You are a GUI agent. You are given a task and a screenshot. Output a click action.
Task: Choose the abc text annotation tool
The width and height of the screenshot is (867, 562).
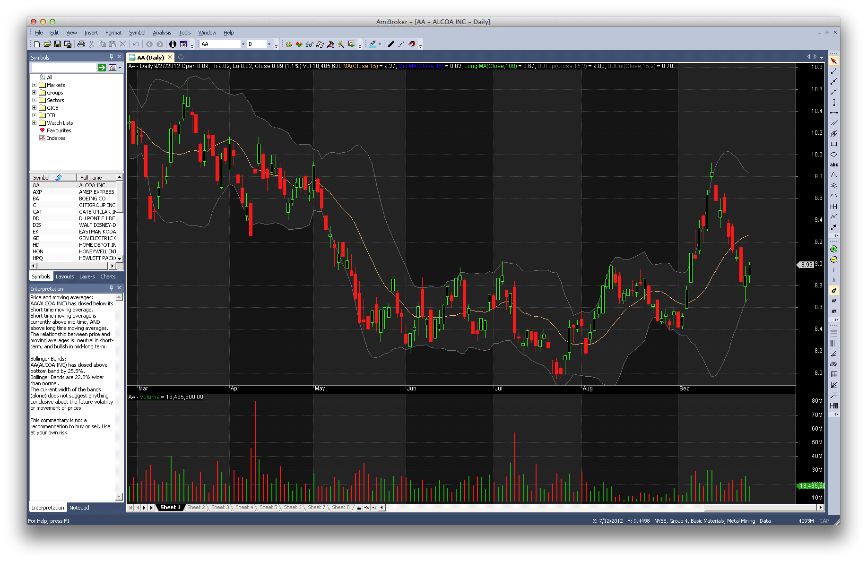[x=833, y=165]
